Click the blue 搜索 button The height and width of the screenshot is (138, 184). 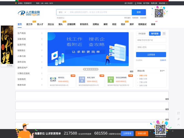click(139, 12)
